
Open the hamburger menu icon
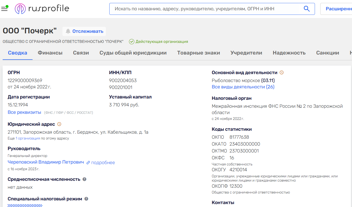(x=4, y=9)
